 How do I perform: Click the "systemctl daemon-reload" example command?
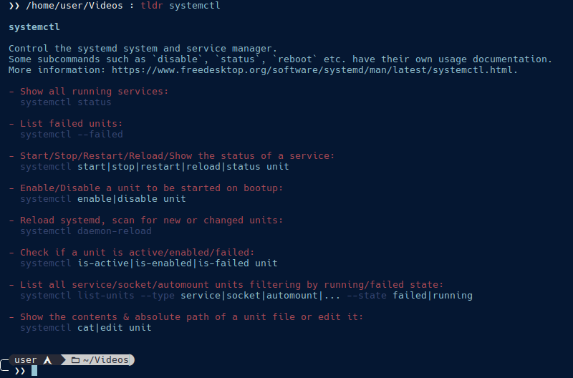[x=85, y=231]
